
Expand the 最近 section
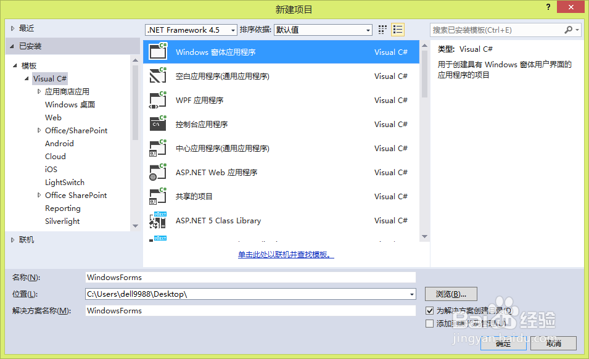coord(12,28)
